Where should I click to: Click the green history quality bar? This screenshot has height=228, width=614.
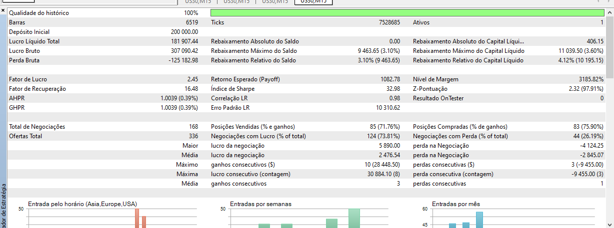[407, 13]
